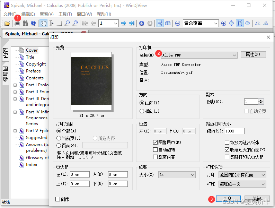Select the rectangle selection tool
Screen dimensions: 275x208
59,23
